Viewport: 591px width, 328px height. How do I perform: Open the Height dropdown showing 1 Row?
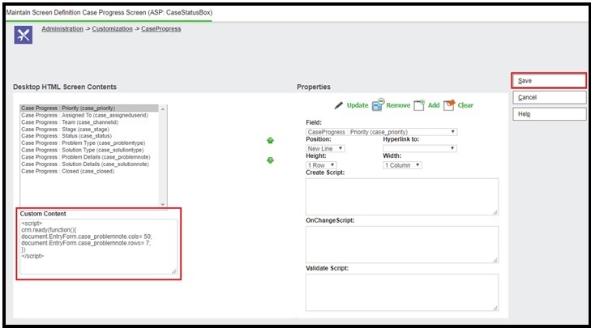pos(321,165)
